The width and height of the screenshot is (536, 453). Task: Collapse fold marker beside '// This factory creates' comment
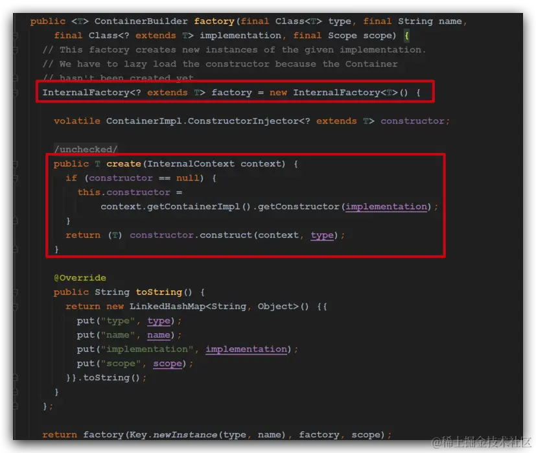[x=16, y=50]
